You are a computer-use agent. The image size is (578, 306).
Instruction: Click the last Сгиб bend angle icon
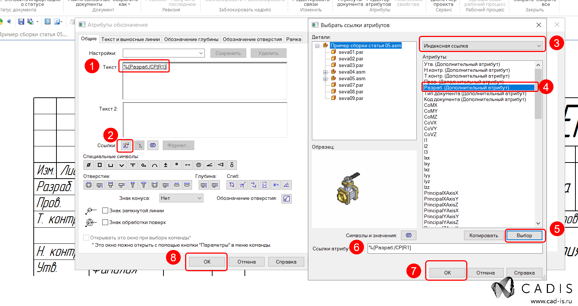287,185
